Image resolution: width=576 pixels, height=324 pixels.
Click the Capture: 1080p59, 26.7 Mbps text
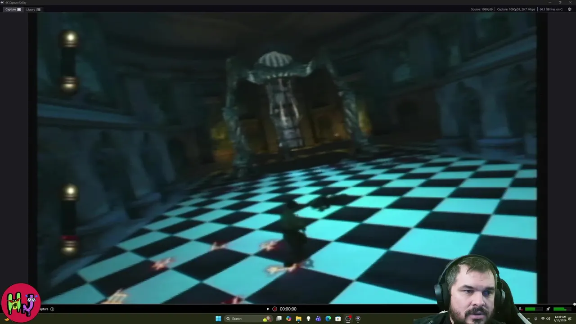click(516, 9)
